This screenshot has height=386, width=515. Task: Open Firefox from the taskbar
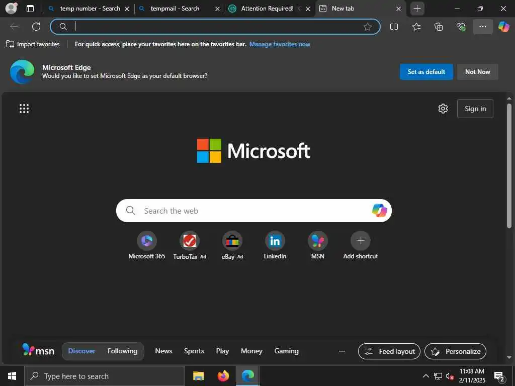point(223,376)
